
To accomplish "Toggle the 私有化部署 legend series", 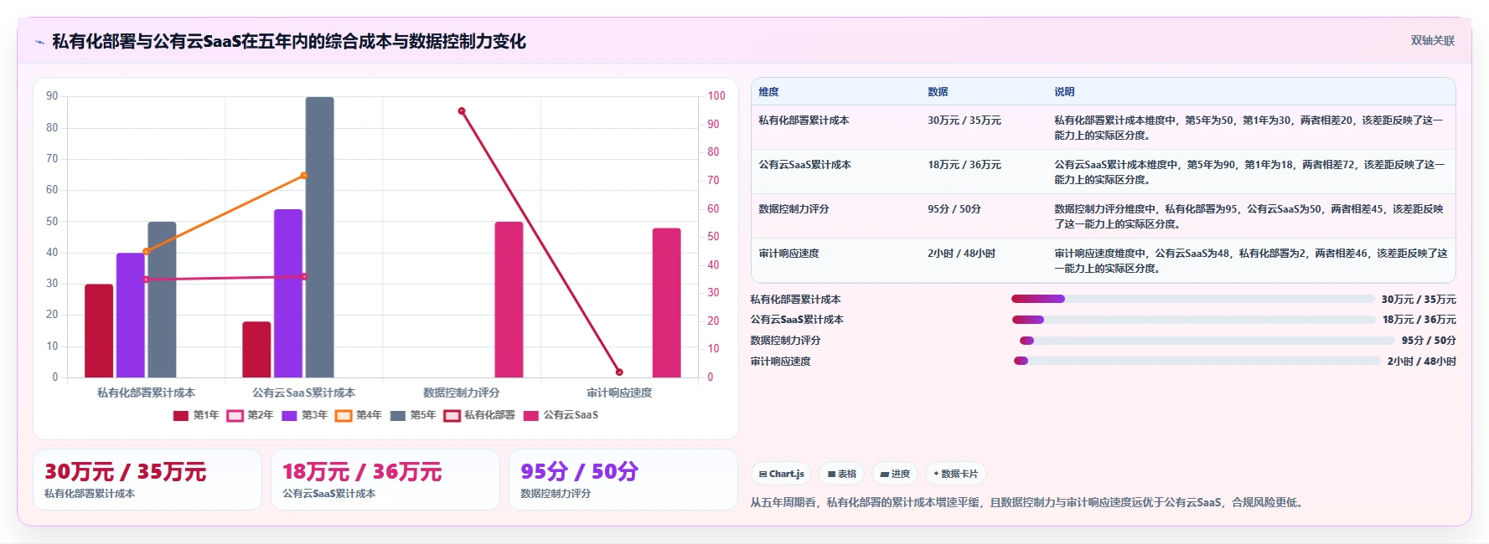I will pyautogui.click(x=479, y=415).
